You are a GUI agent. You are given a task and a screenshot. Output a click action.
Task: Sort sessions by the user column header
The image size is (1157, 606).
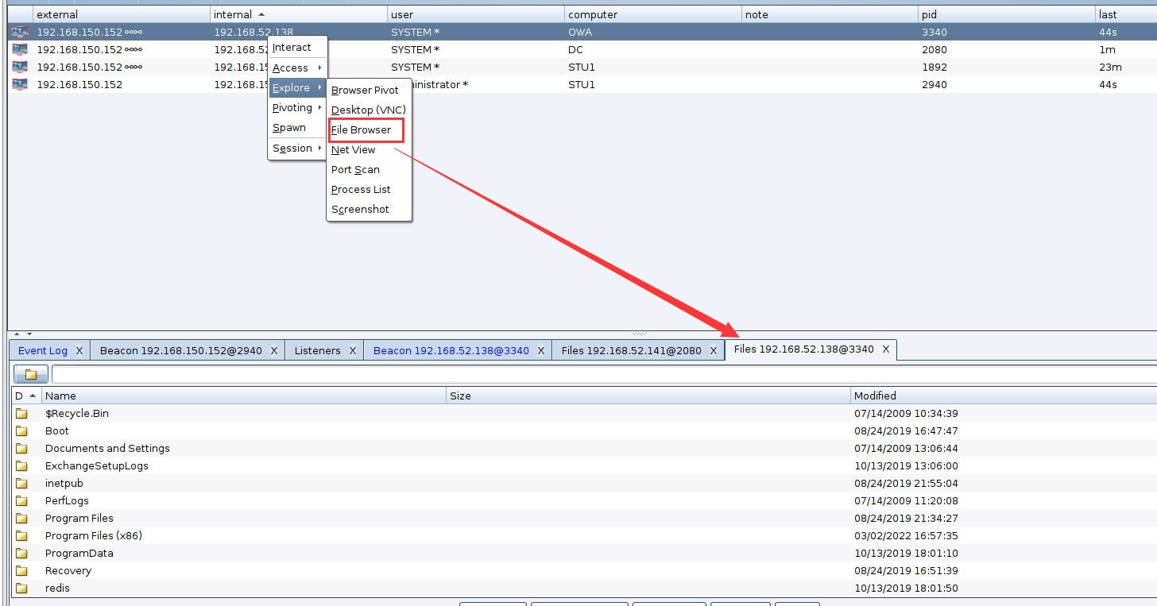click(x=476, y=14)
